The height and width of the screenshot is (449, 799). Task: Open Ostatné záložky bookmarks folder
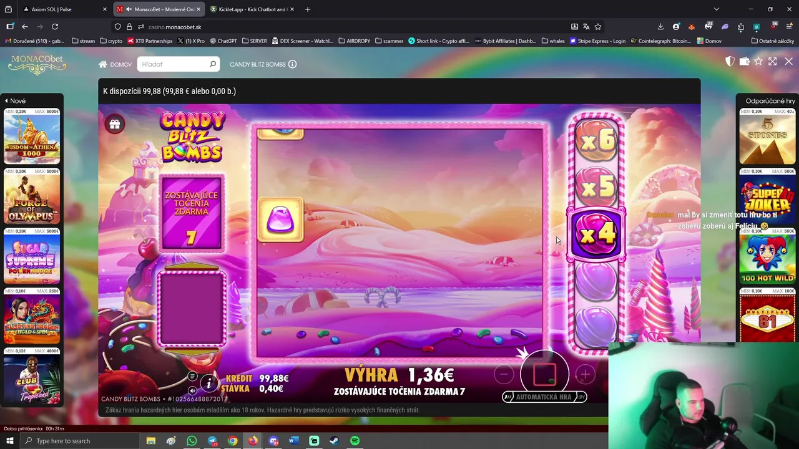(x=773, y=41)
